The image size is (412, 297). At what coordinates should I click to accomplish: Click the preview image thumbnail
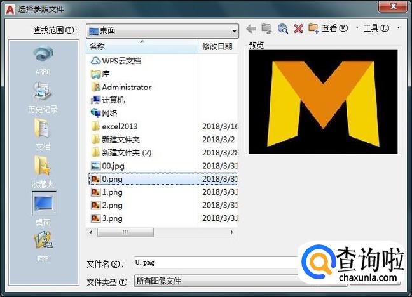(x=323, y=102)
